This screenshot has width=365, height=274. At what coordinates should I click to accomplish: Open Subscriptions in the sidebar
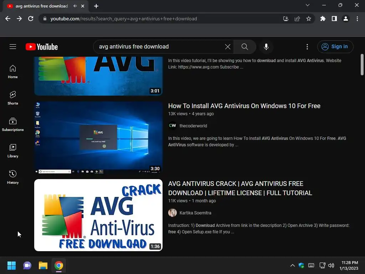13,125
